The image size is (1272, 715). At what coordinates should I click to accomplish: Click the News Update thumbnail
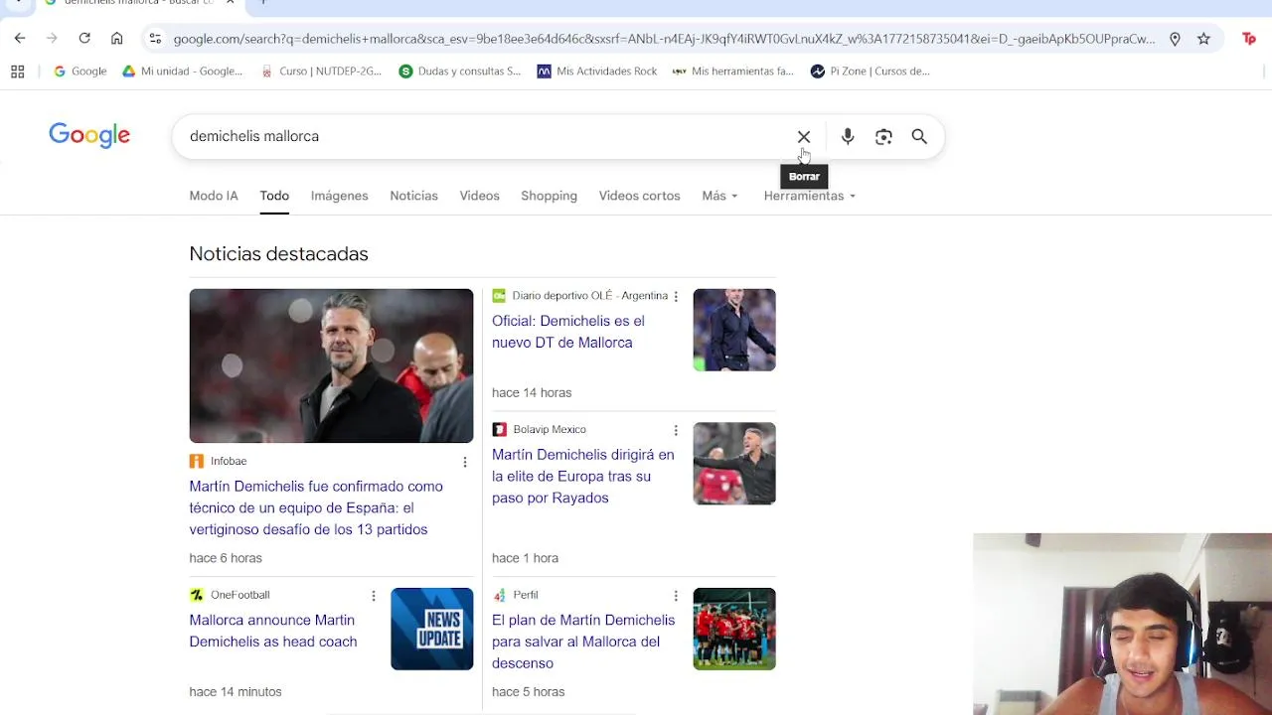pos(432,629)
